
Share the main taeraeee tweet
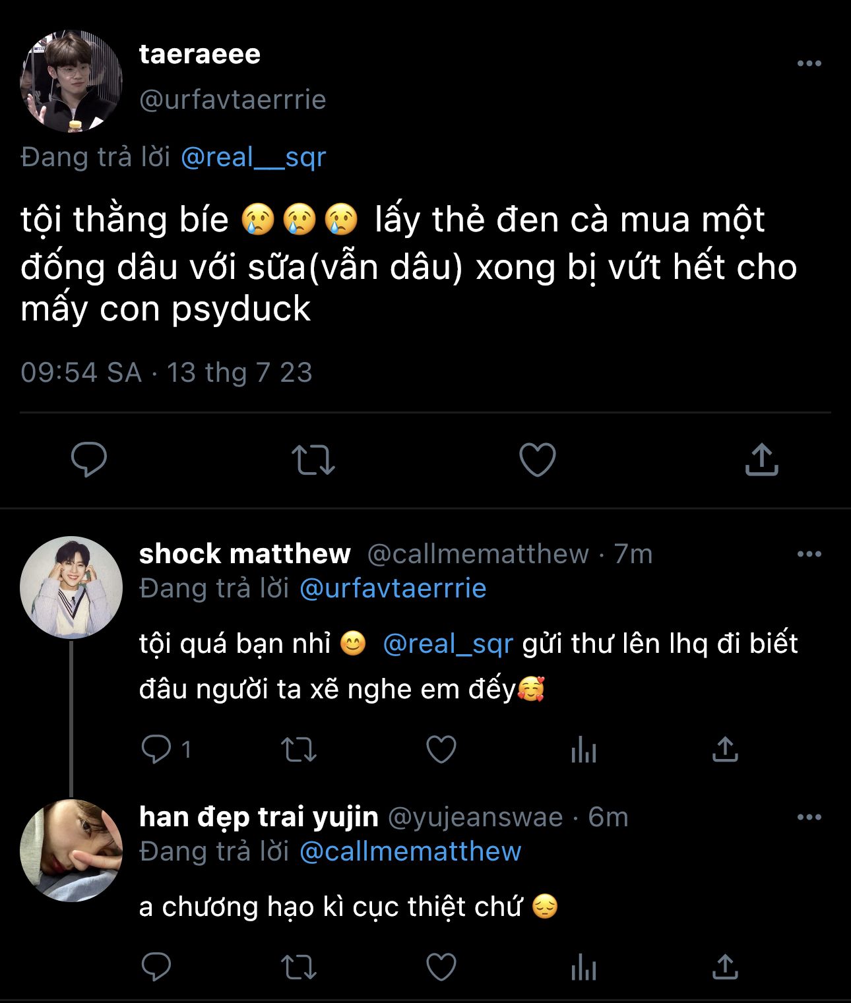click(762, 460)
